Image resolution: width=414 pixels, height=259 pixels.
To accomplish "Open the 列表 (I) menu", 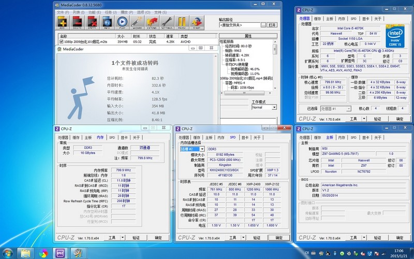I will click(x=79, y=12).
